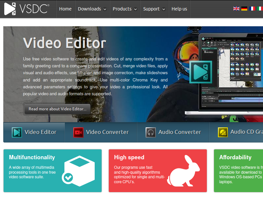This screenshot has height=197, width=263.
Task: Choose the French flag language icon
Action: tap(252, 9)
